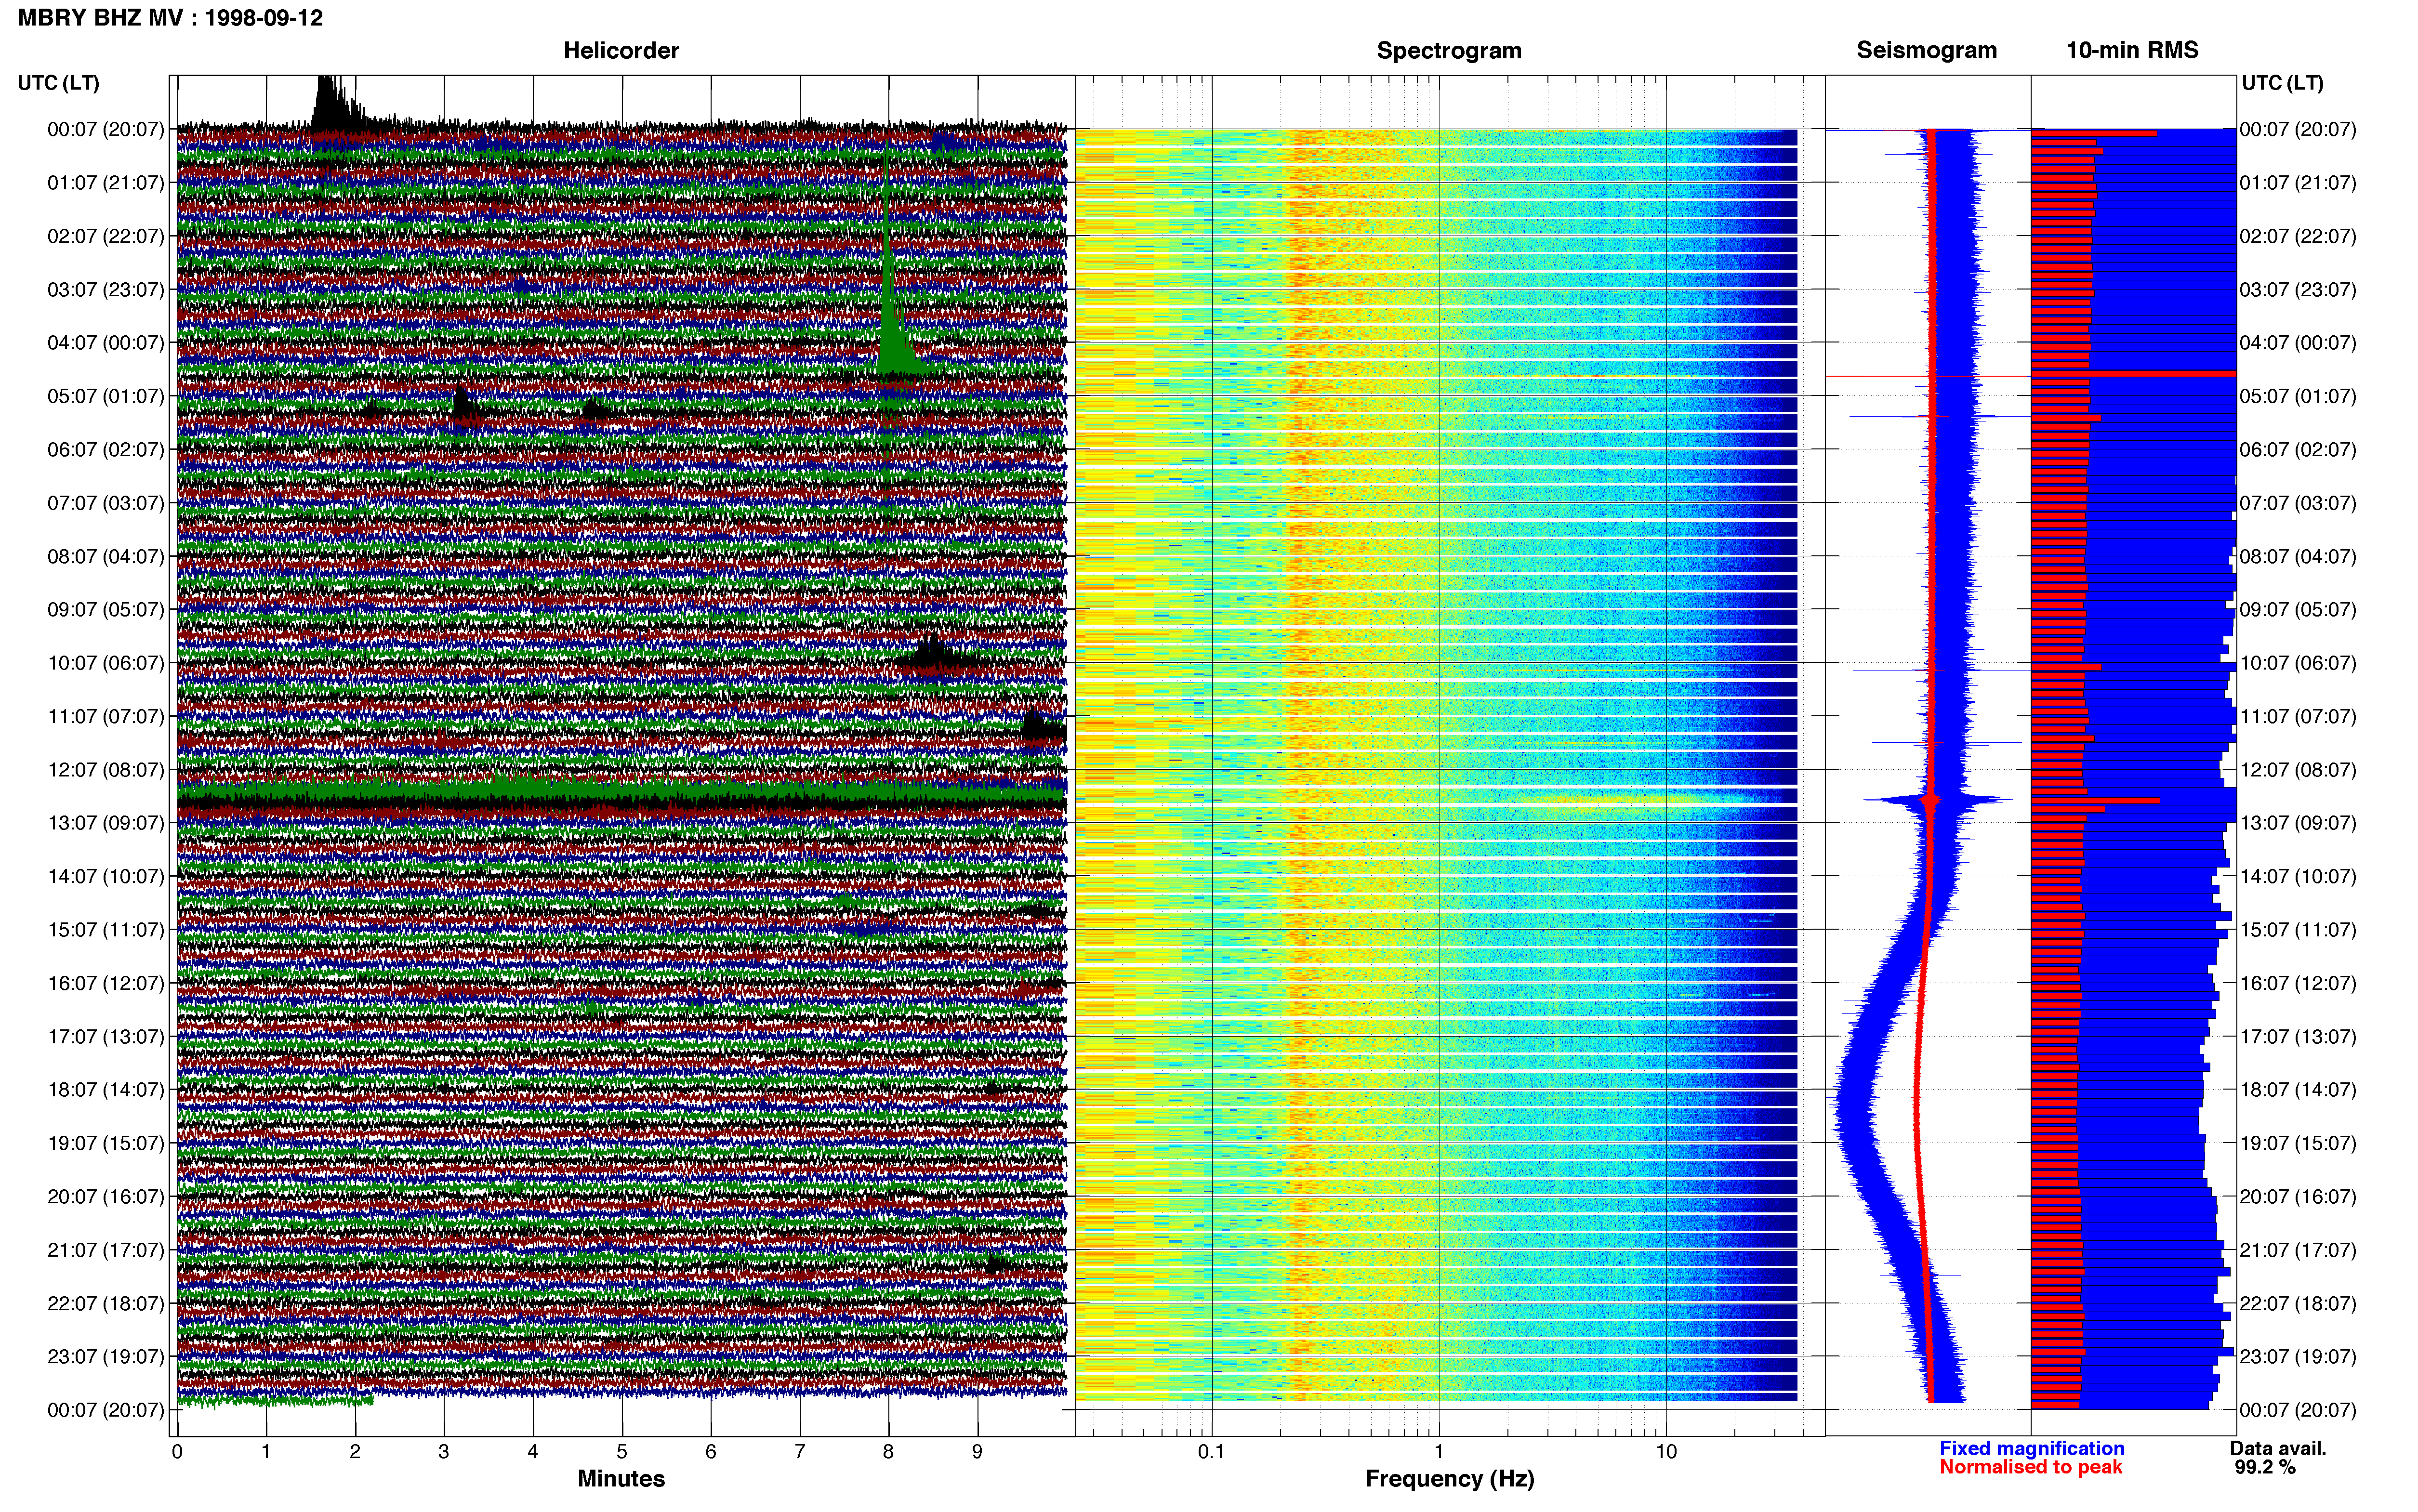Image resolution: width=2418 pixels, height=1512 pixels.
Task: Click '22:07 (18:07)' on the Helicorder axis
Action: [x=105, y=1303]
